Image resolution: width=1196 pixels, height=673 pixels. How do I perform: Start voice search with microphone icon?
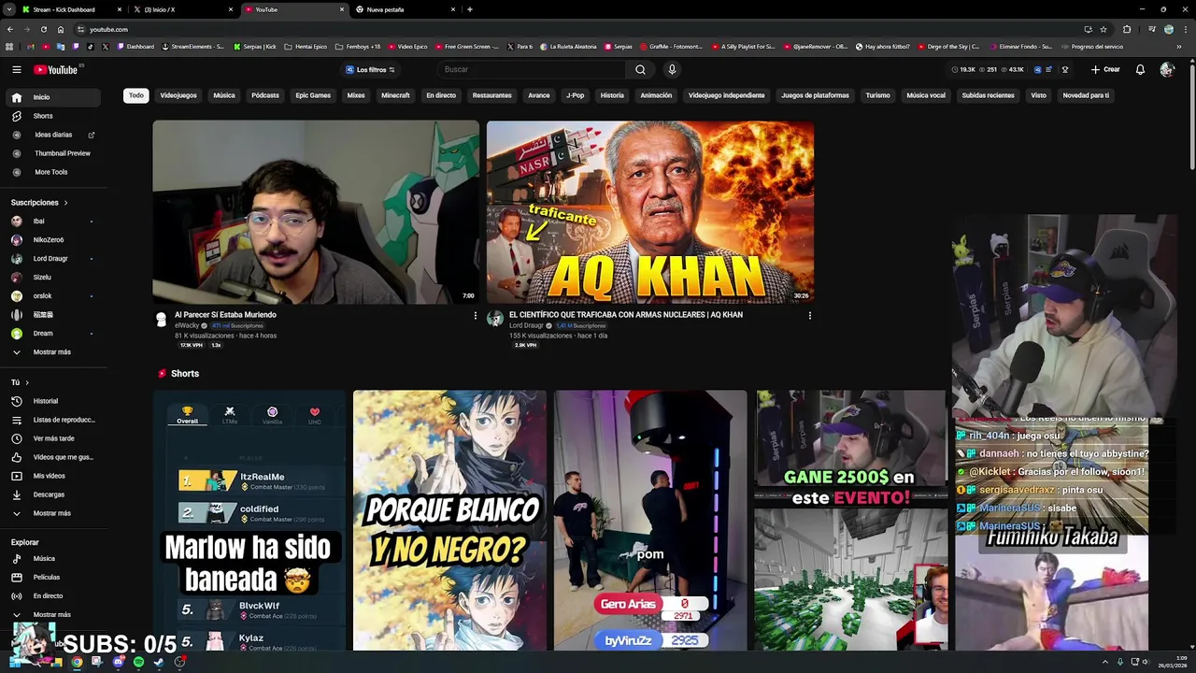671,69
